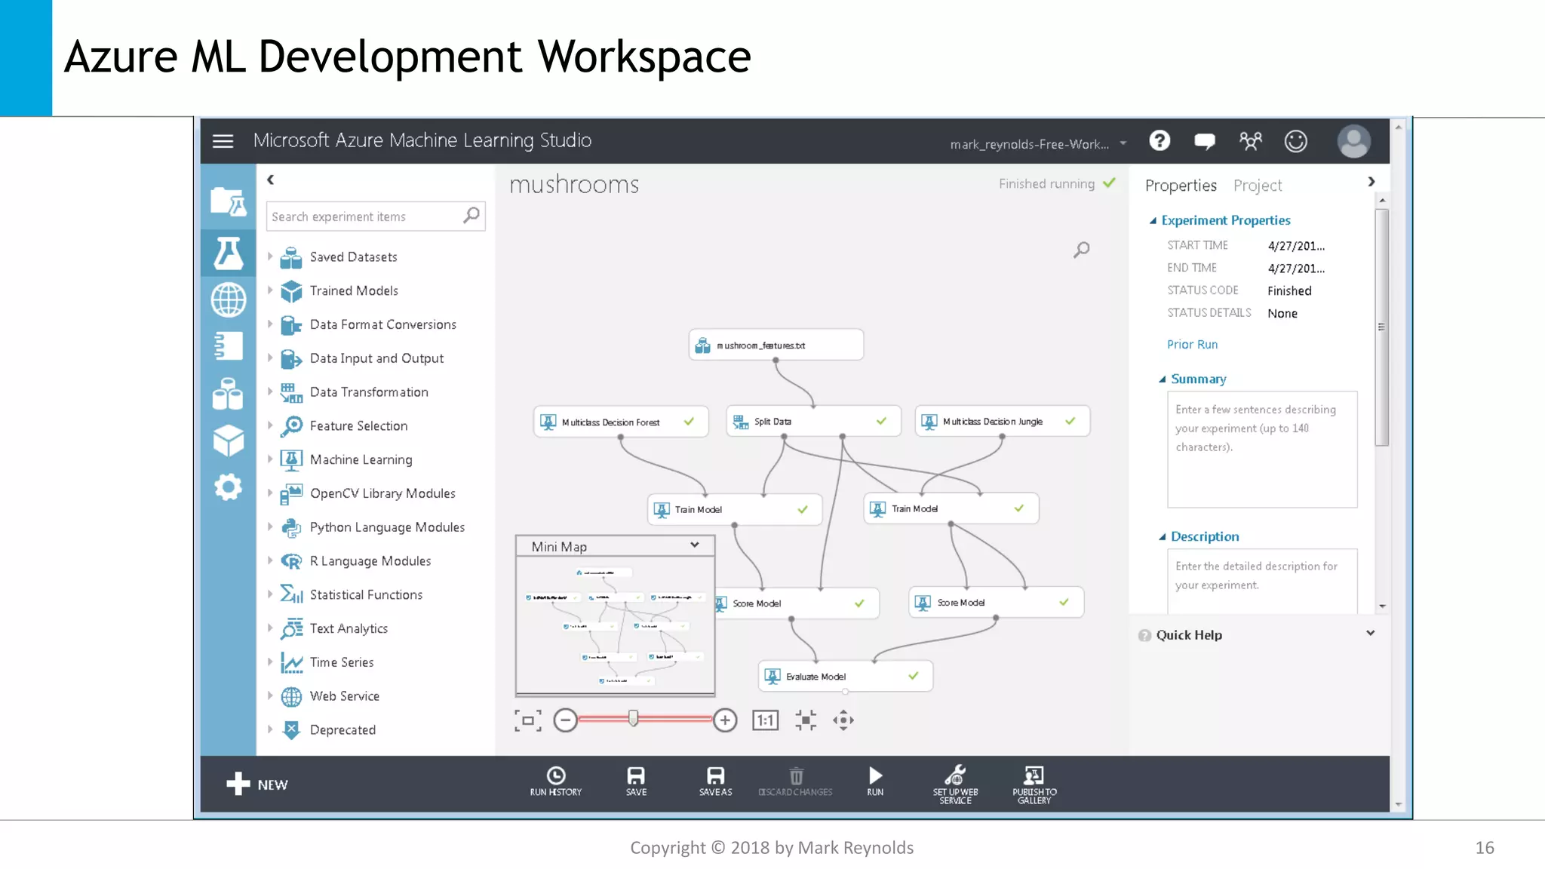Image resolution: width=1545 pixels, height=869 pixels.
Task: Click the NEW button
Action: point(257,784)
